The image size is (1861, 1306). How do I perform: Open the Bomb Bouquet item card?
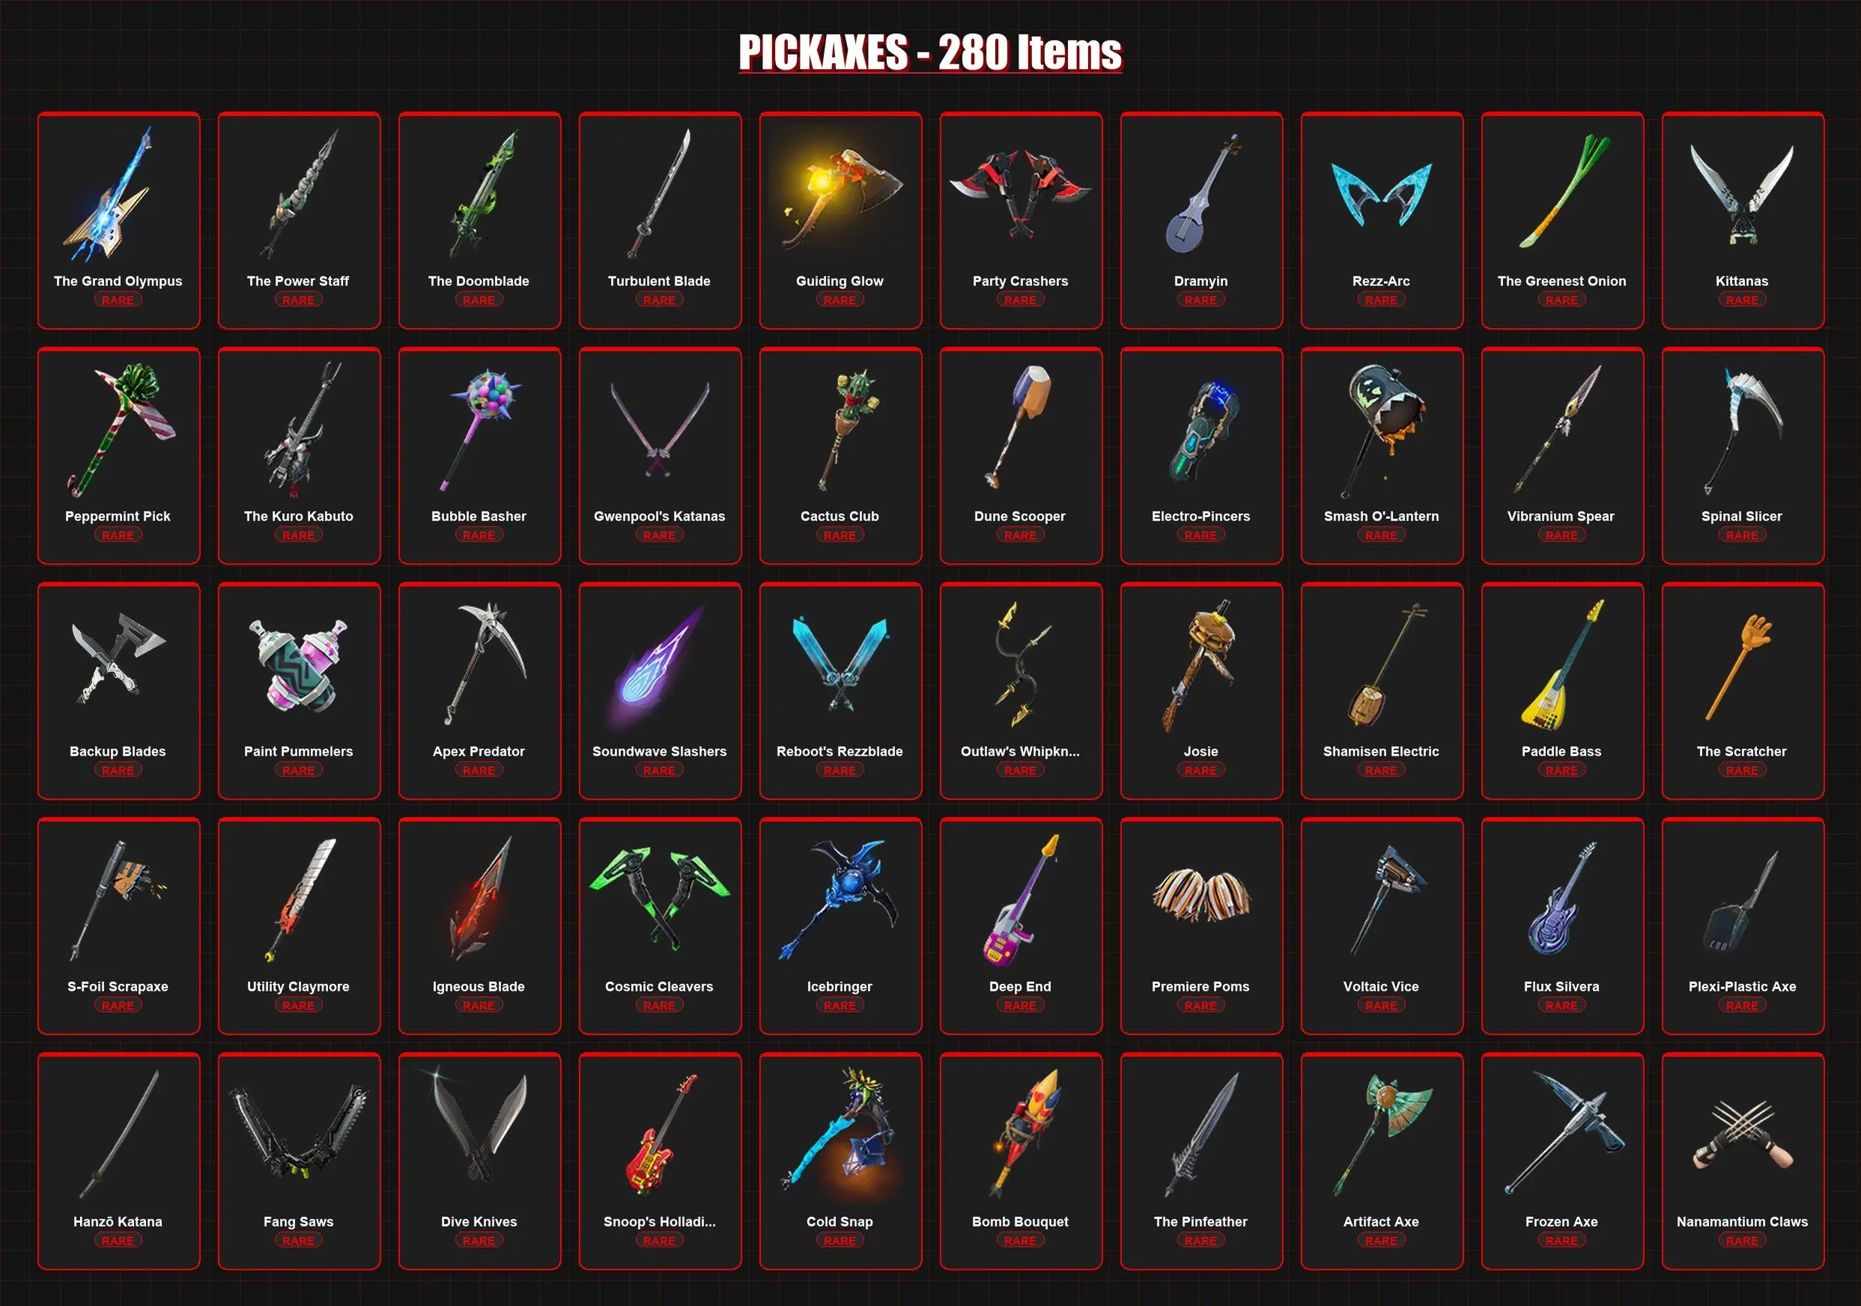pos(1021,1161)
